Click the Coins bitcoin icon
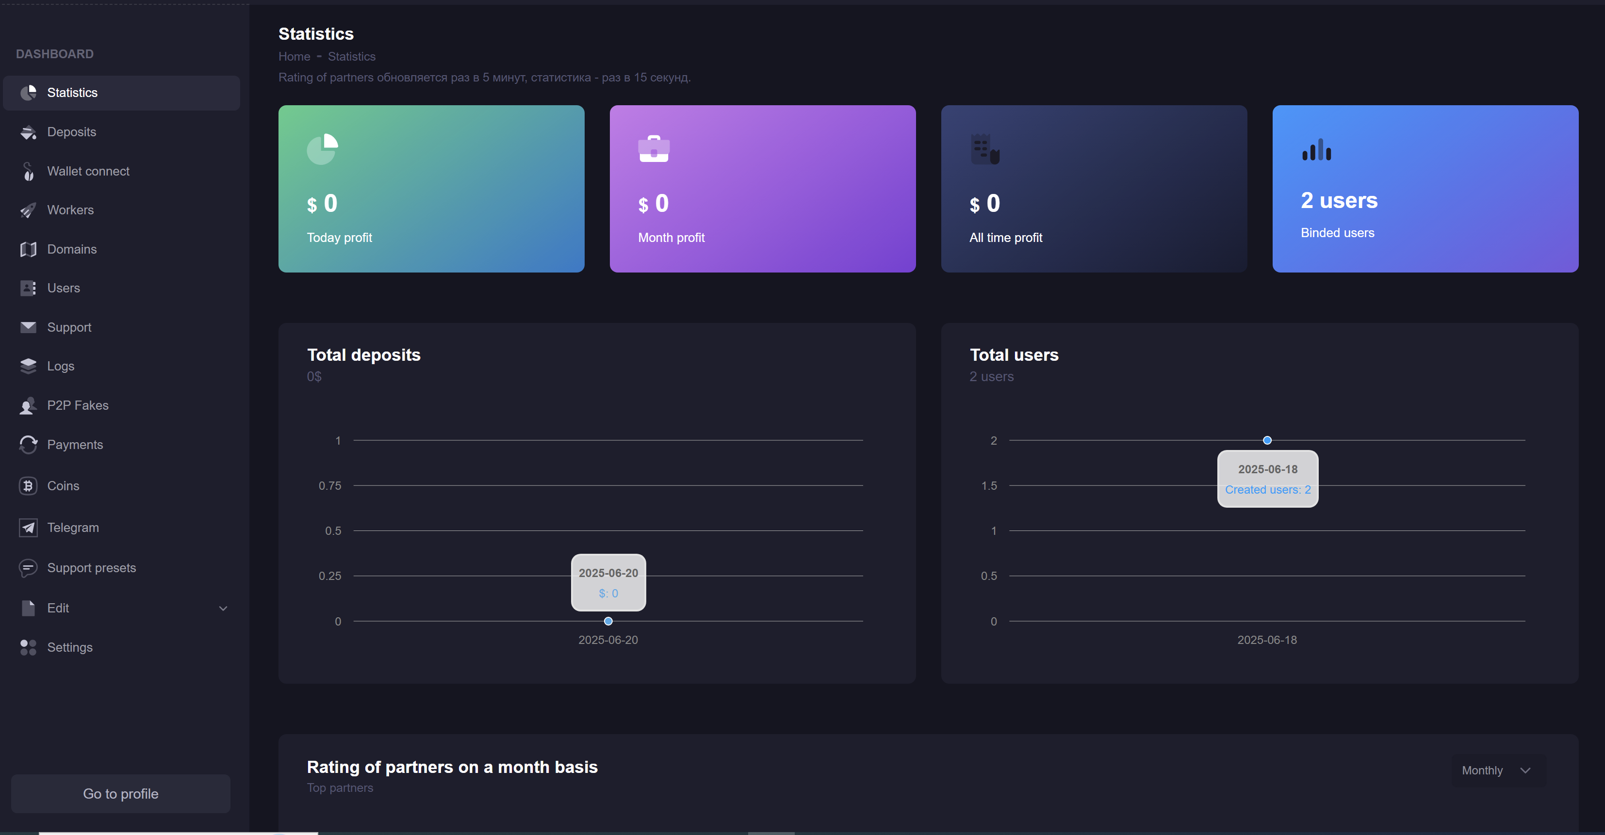 pyautogui.click(x=28, y=486)
